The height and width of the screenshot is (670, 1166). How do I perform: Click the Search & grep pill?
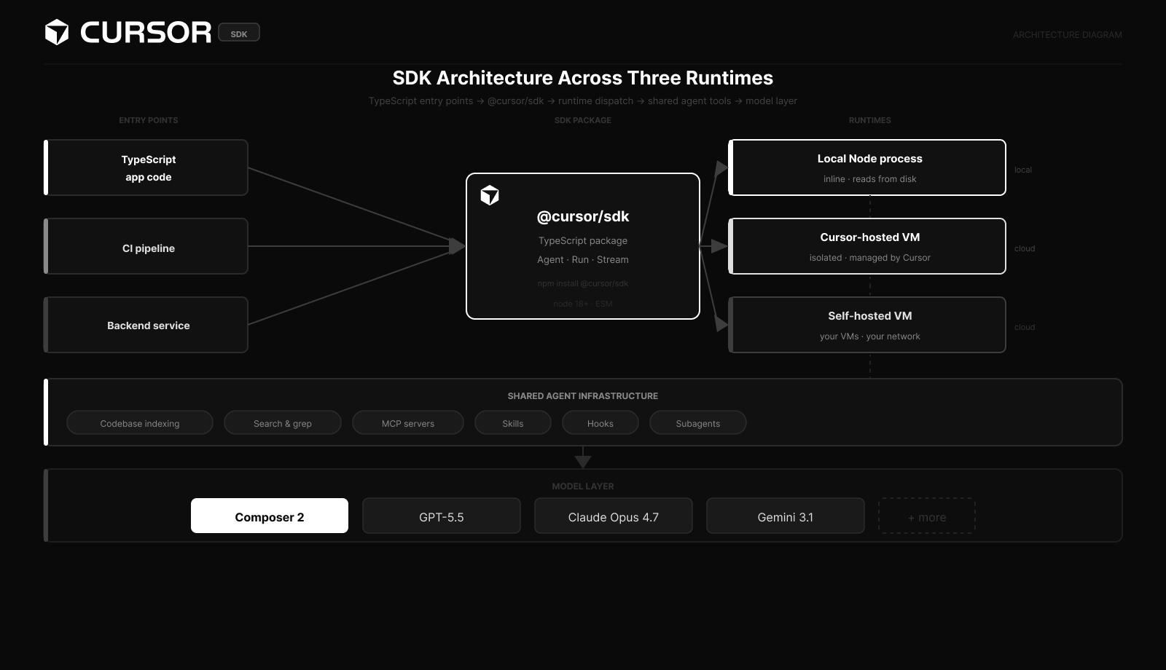(283, 423)
